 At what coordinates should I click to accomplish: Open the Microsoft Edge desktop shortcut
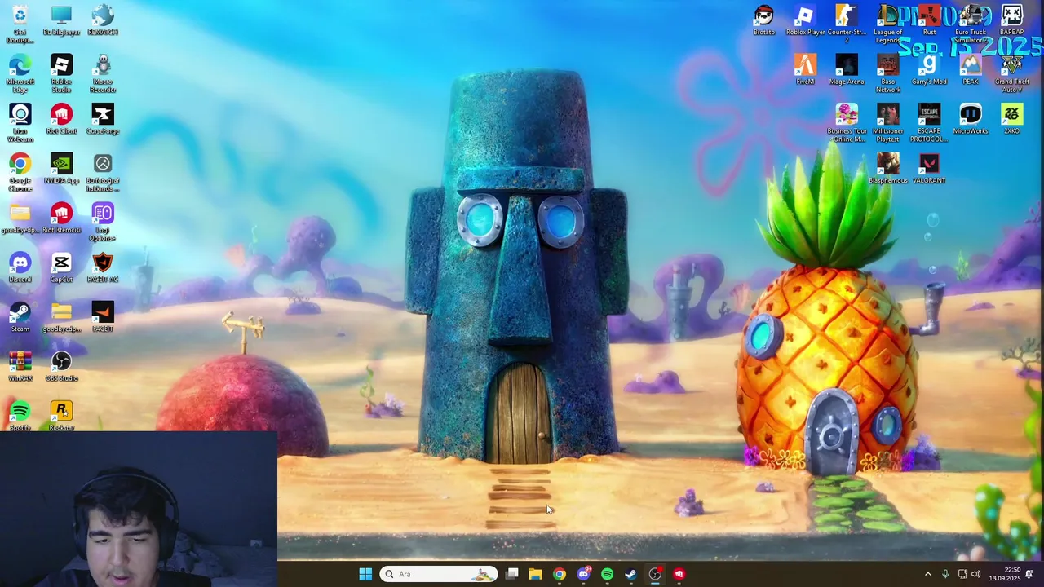(x=20, y=73)
